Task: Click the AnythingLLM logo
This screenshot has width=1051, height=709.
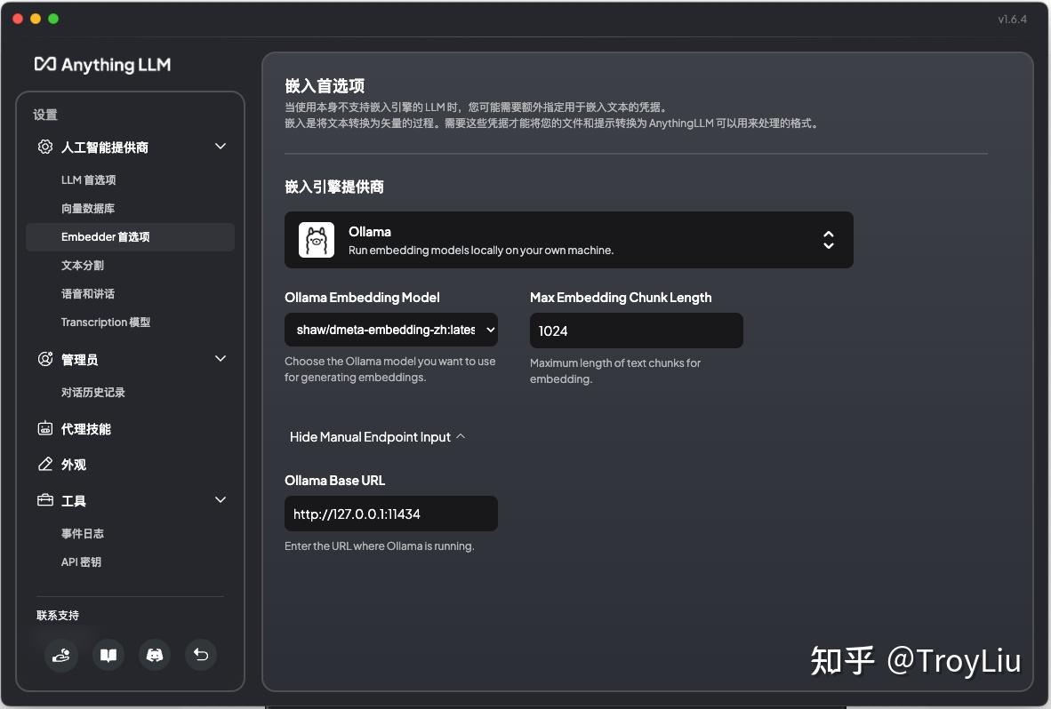Action: pos(102,64)
